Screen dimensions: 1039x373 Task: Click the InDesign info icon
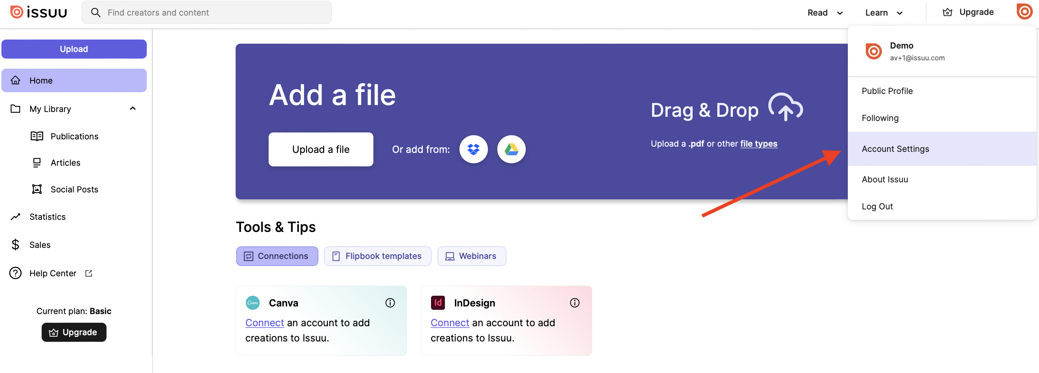(x=575, y=303)
